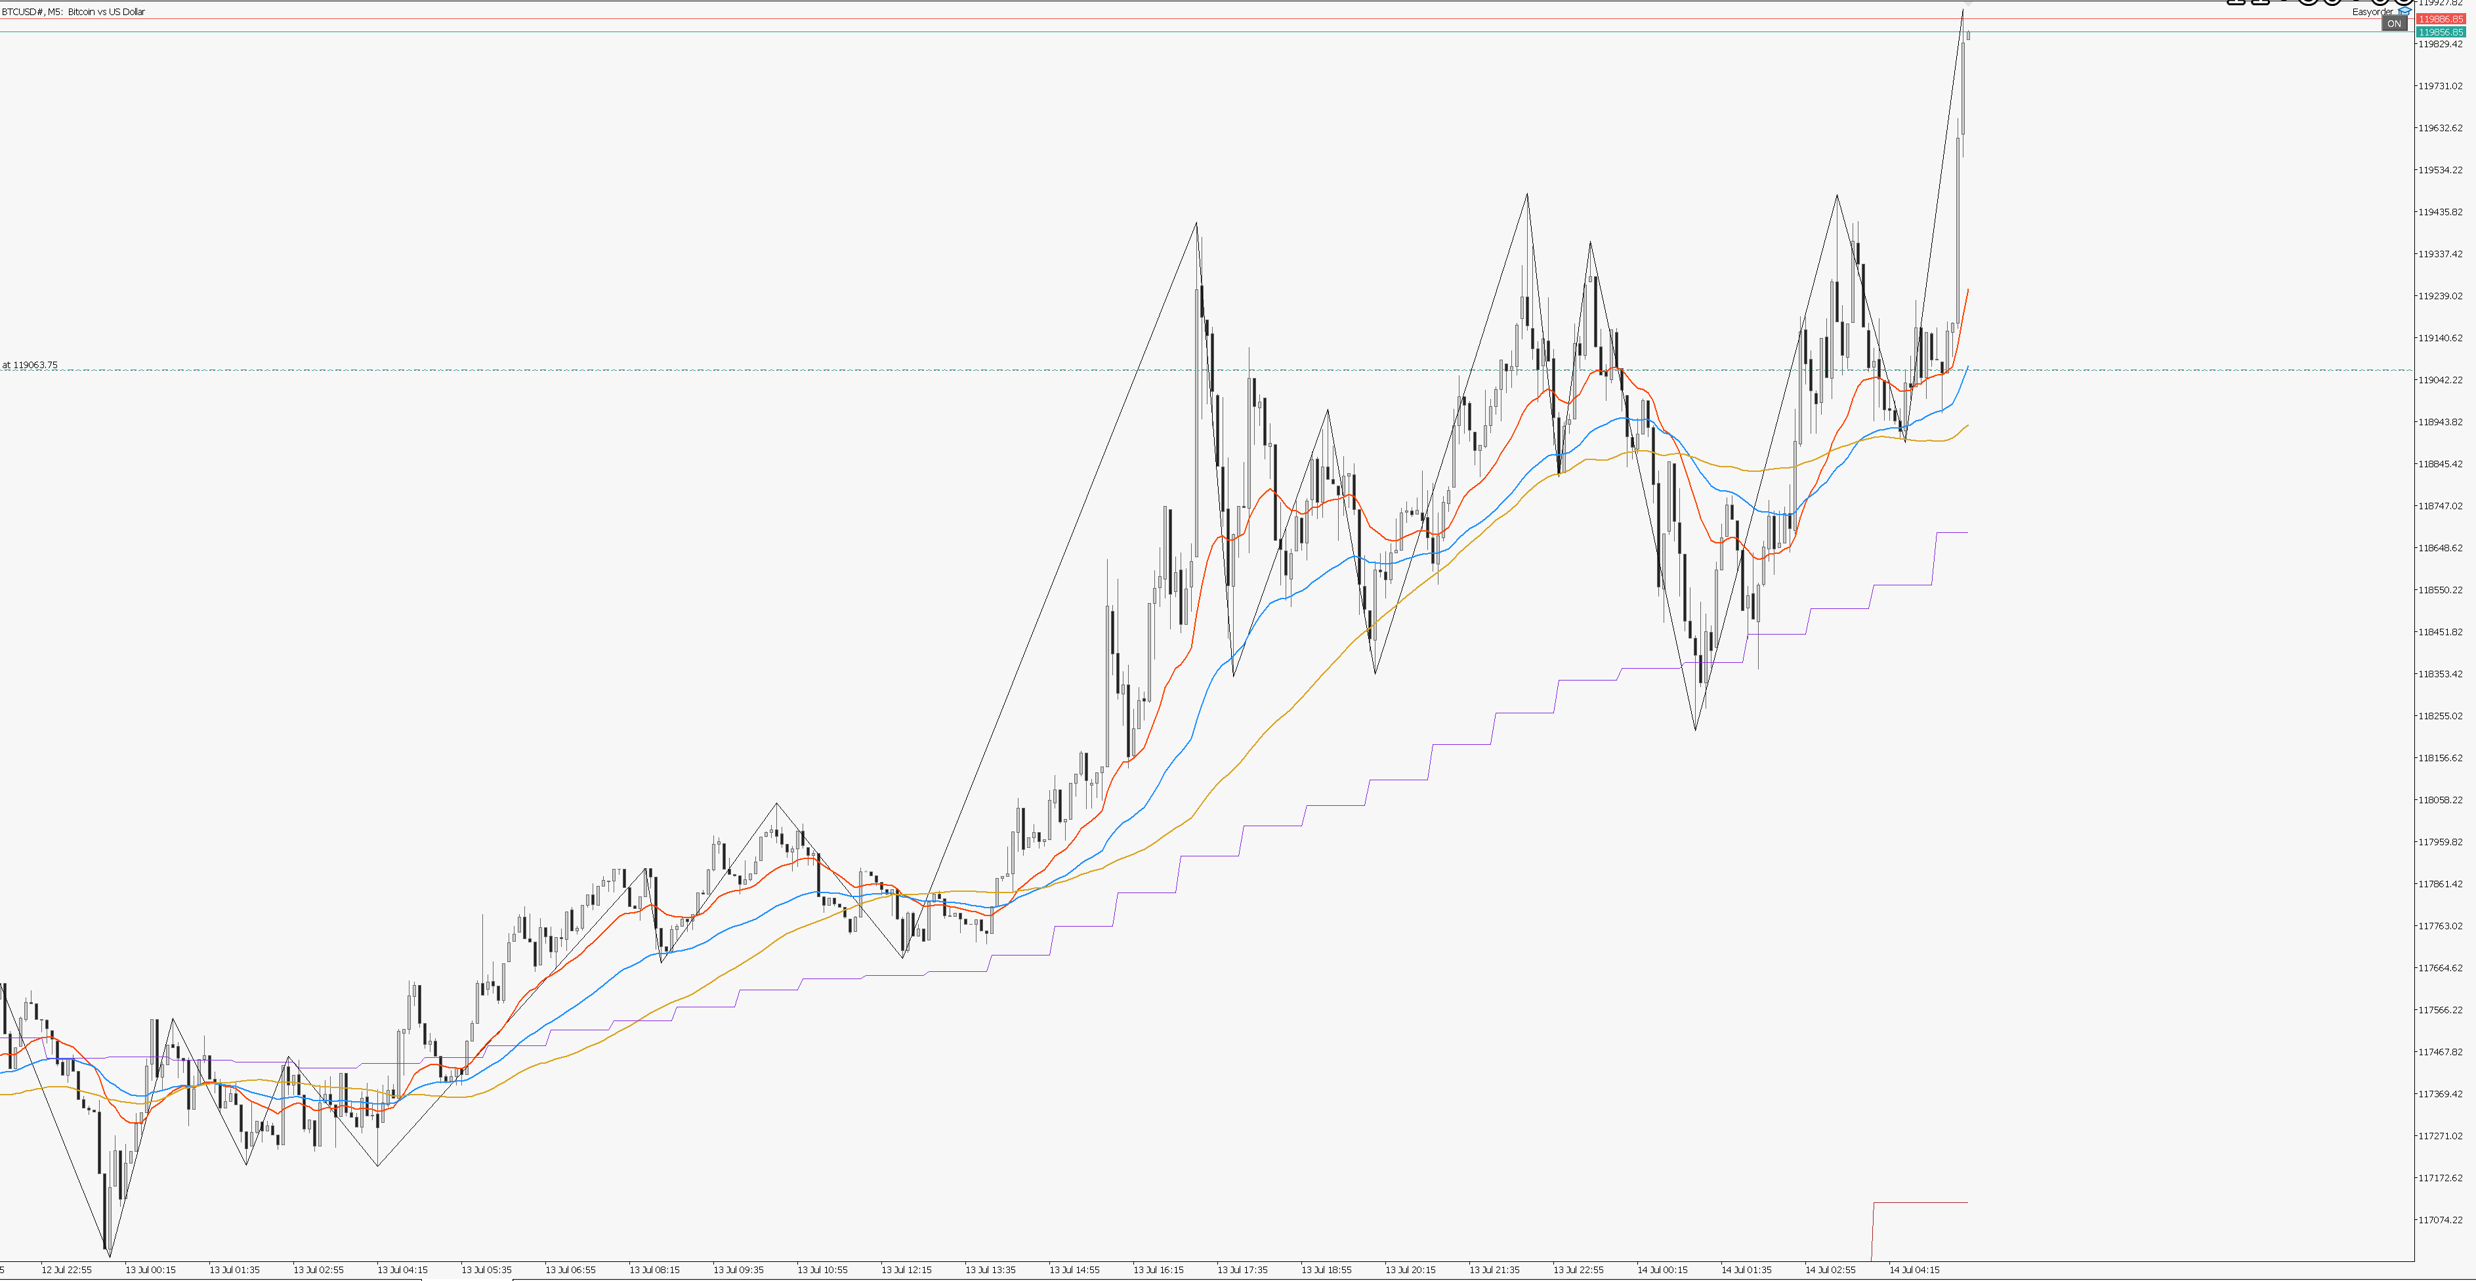Click the 12 Jul 22:55 time label
This screenshot has width=2476, height=1281.
(x=66, y=1270)
